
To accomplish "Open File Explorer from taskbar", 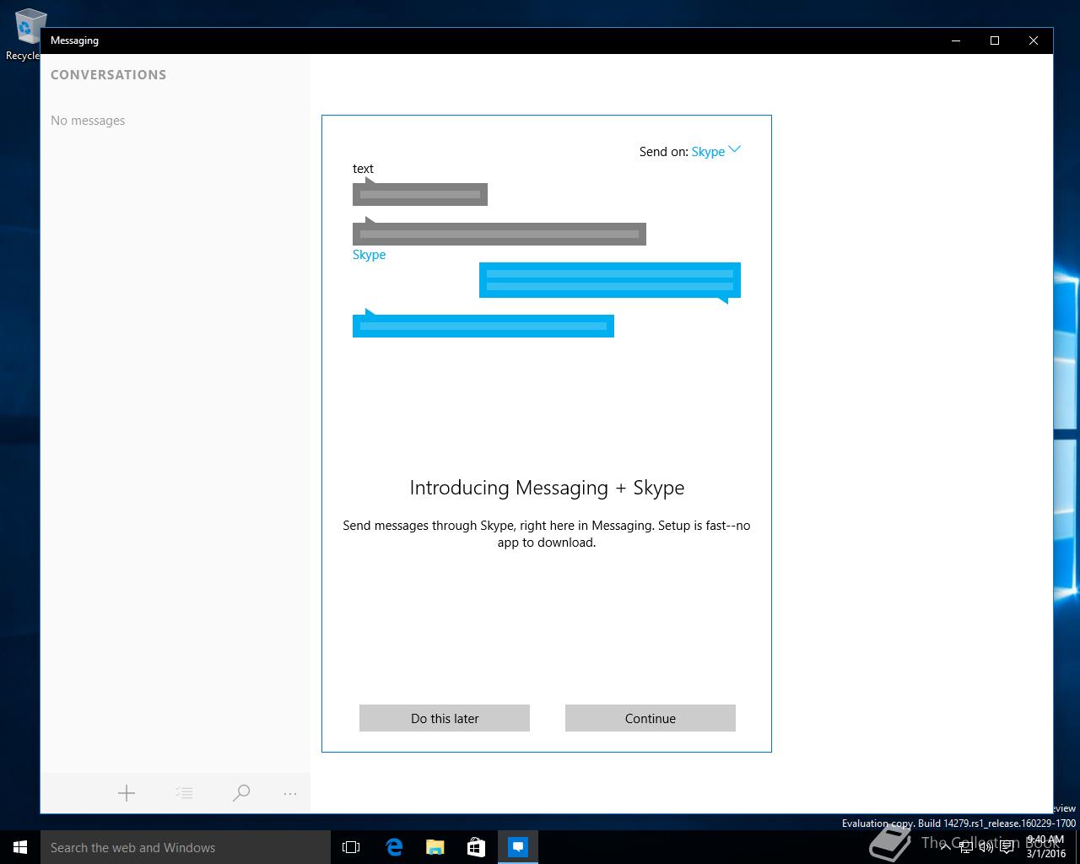I will (x=435, y=847).
